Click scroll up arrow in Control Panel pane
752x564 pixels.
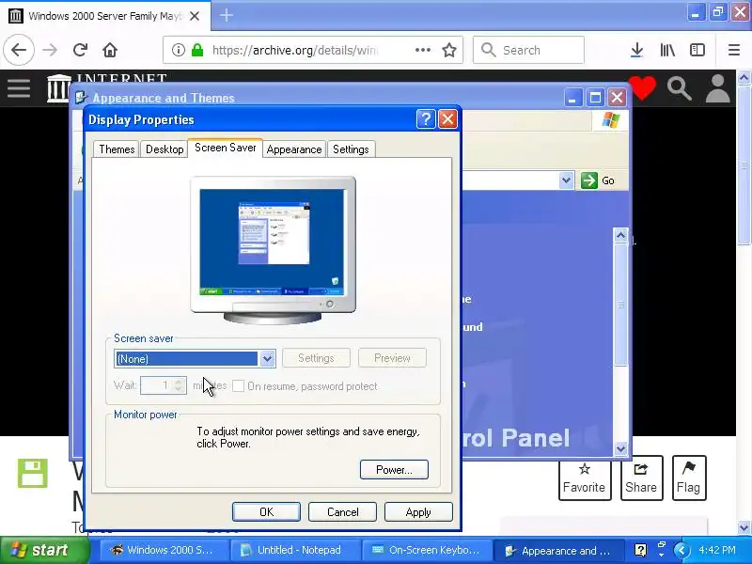coord(620,235)
